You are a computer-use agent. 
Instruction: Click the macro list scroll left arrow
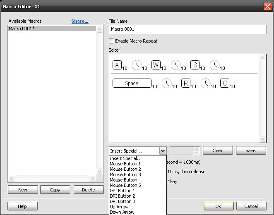[x=12, y=178]
